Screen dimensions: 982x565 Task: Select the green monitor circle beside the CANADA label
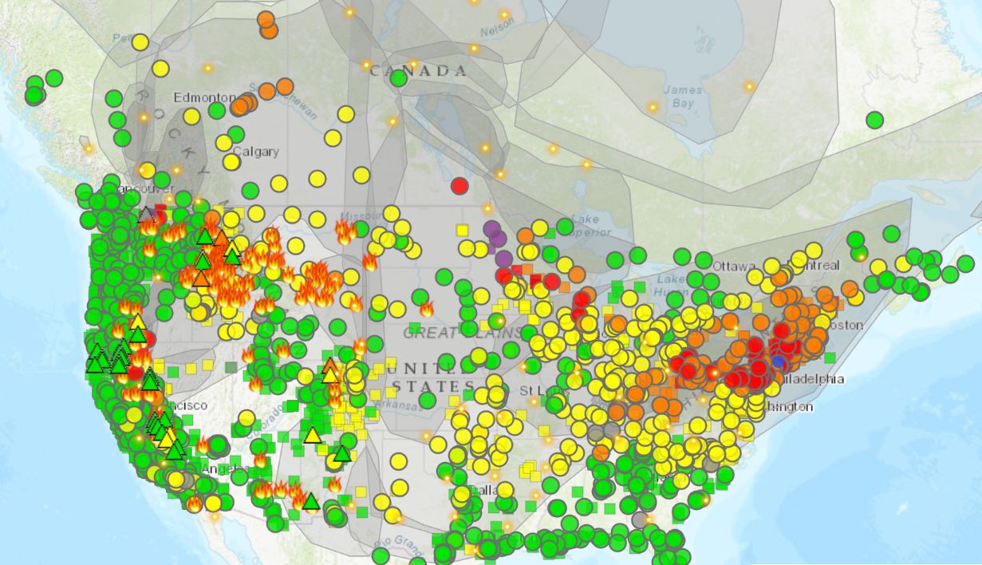tap(399, 77)
